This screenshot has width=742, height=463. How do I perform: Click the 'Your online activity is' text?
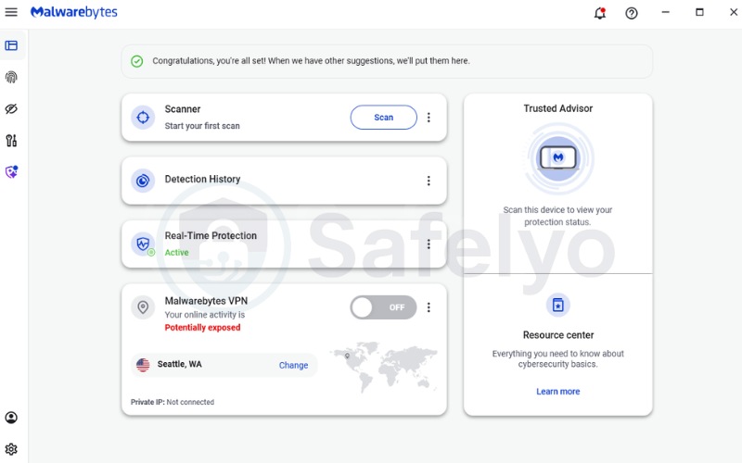click(205, 315)
